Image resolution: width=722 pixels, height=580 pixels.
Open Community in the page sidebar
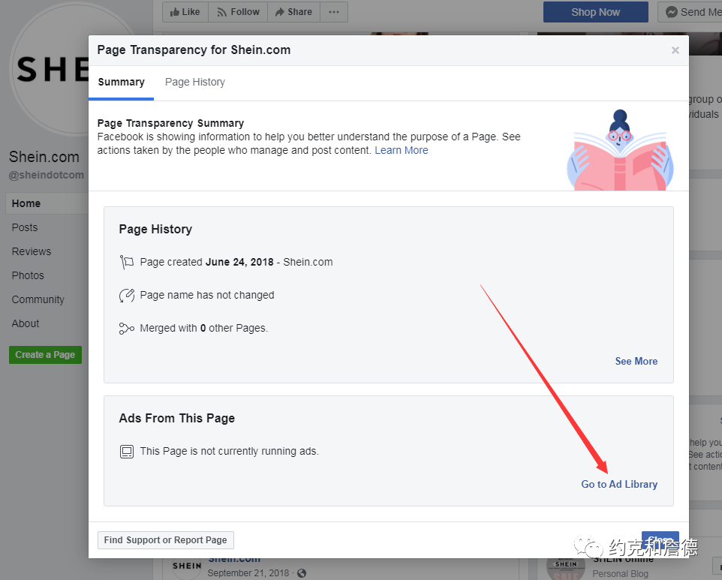point(38,299)
